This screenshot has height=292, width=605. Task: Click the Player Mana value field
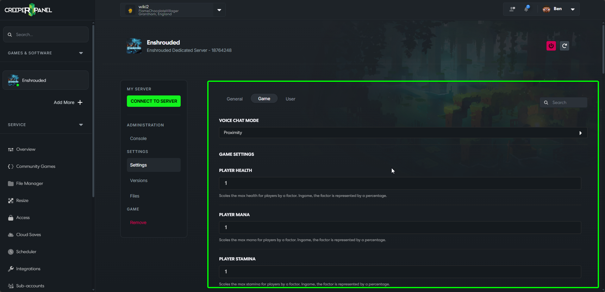[400, 228]
